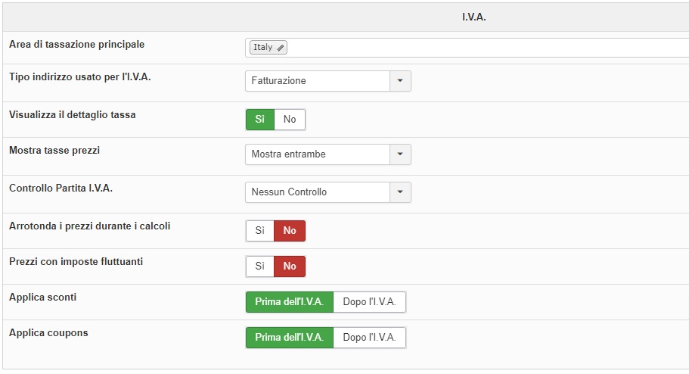
Task: Choose No for Arrotonda i prezzi durante i calcoli
Action: [x=290, y=231]
